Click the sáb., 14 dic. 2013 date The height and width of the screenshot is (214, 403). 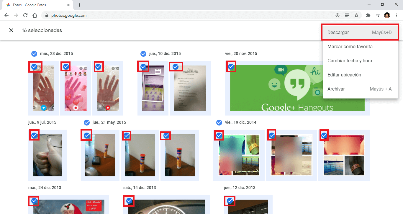pyautogui.click(x=140, y=188)
